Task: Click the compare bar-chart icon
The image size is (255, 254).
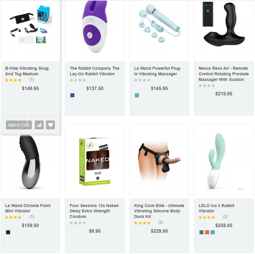Action: click(39, 125)
